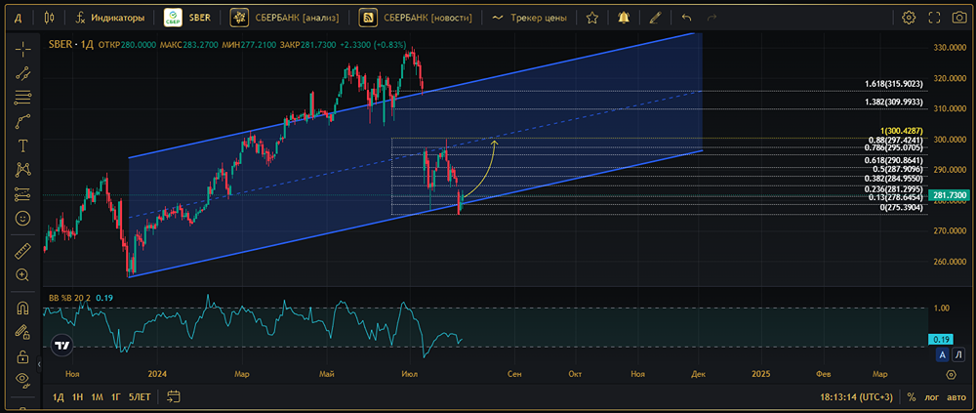Open the candlestick chart type dropdown
976x413 pixels.
point(50,18)
